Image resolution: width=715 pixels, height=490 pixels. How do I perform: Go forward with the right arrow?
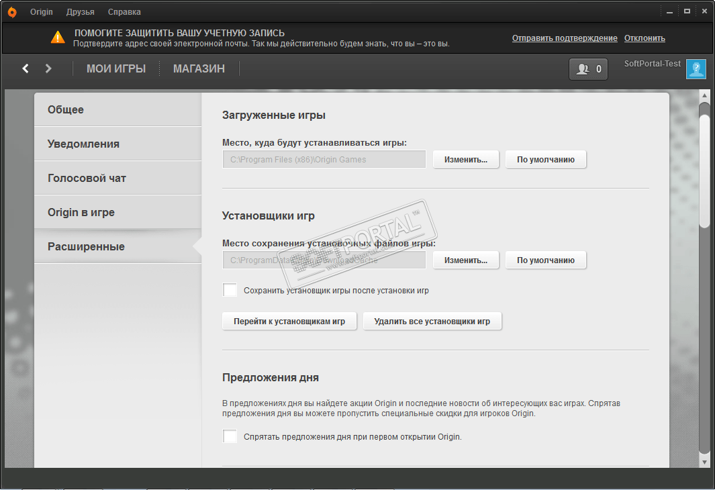pyautogui.click(x=48, y=68)
